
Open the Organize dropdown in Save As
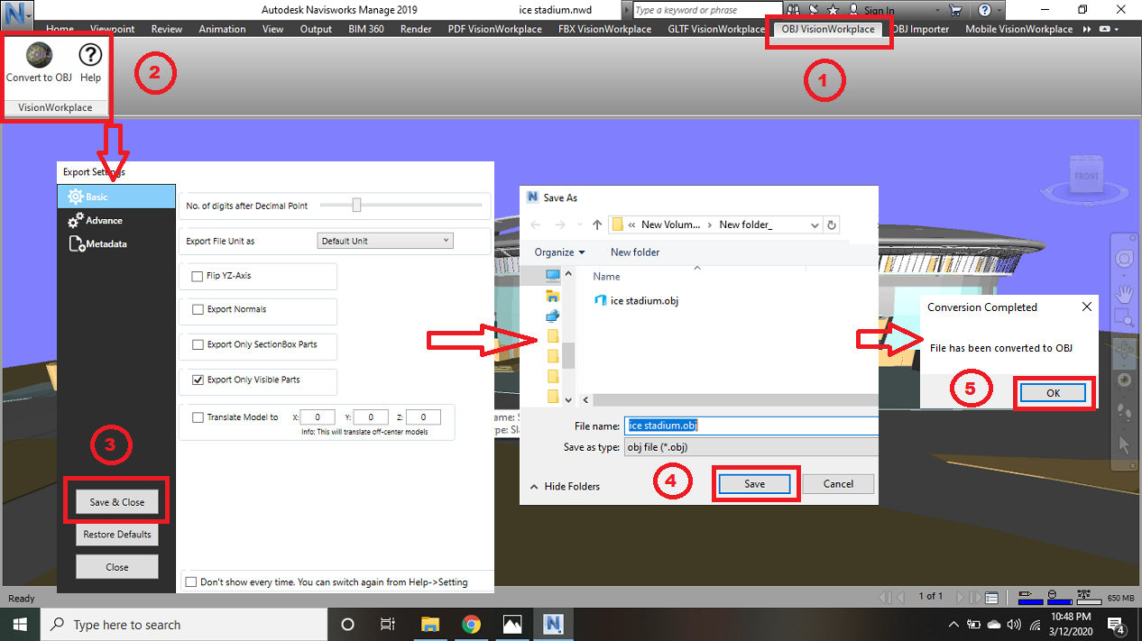(559, 252)
